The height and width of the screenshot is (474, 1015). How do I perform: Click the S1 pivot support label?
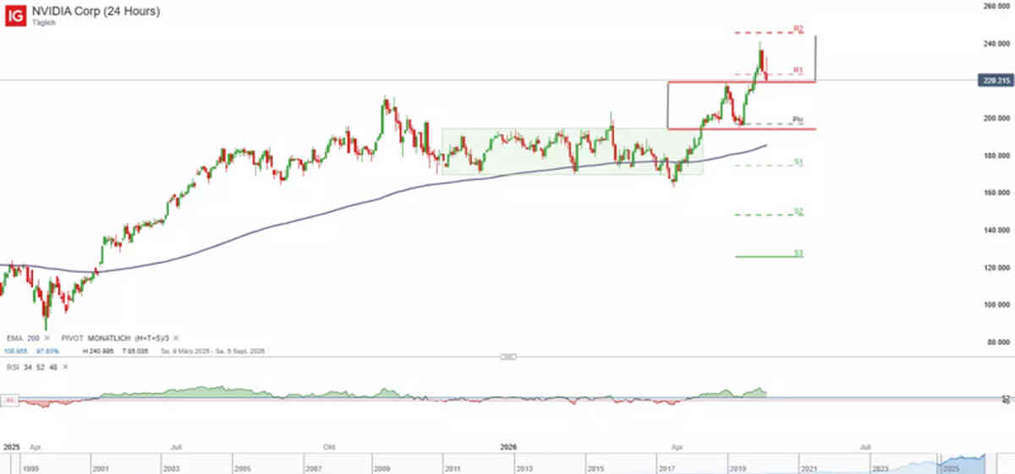pyautogui.click(x=798, y=161)
